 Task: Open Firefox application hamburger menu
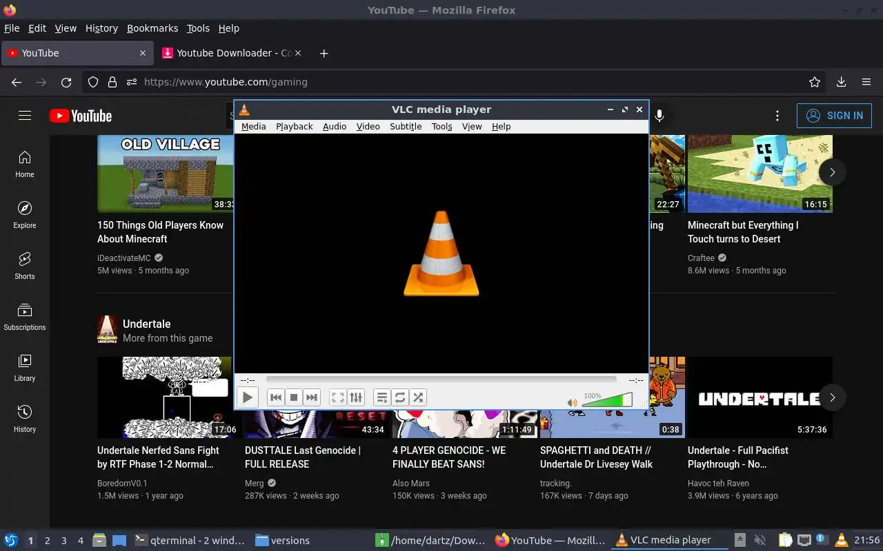pos(866,82)
